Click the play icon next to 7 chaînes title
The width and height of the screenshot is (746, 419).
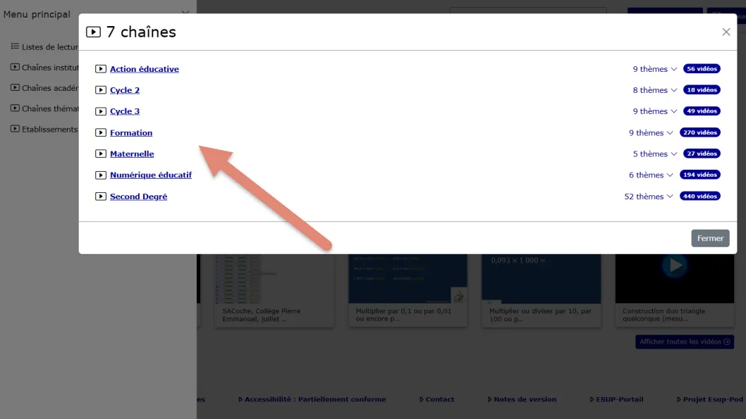(93, 32)
